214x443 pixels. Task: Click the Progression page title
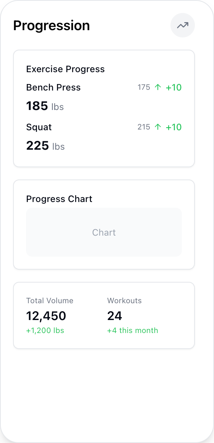52,26
